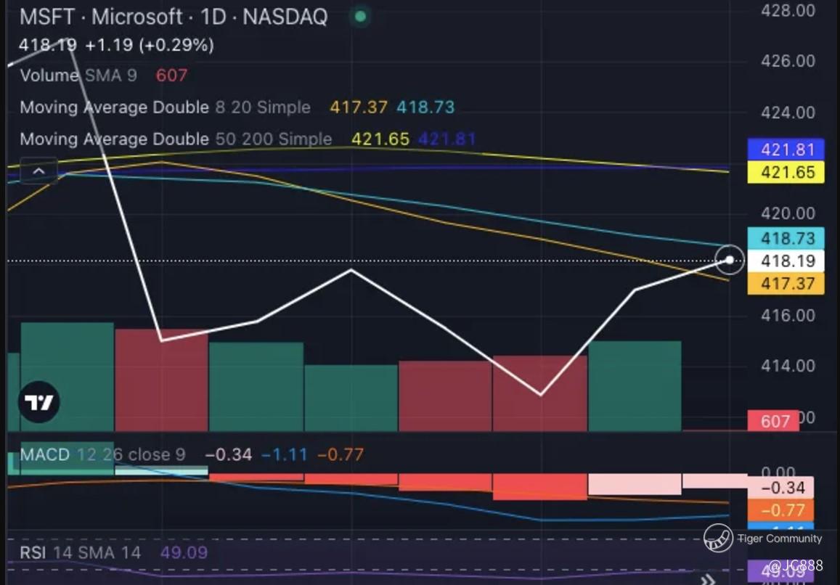Click the 428.00 price axis label
The image size is (840, 585).
tap(788, 10)
